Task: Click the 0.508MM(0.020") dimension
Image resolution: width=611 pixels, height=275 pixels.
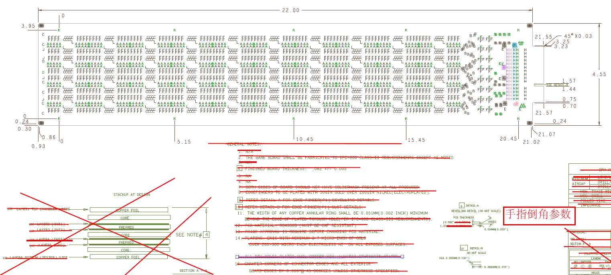Action: click(x=496, y=229)
